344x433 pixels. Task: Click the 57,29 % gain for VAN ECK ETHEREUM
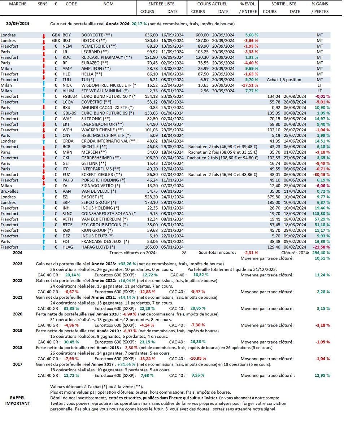pos(322,219)
